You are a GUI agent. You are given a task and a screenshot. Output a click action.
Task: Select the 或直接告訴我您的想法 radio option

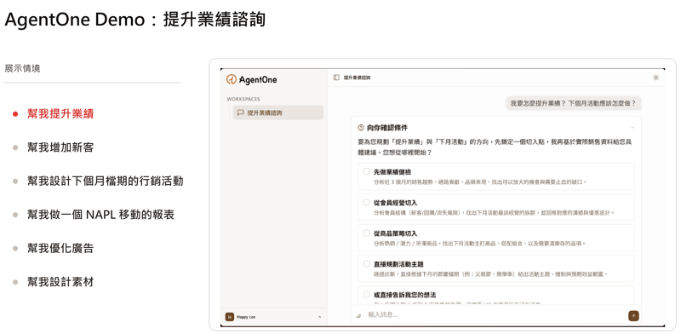pos(367,294)
